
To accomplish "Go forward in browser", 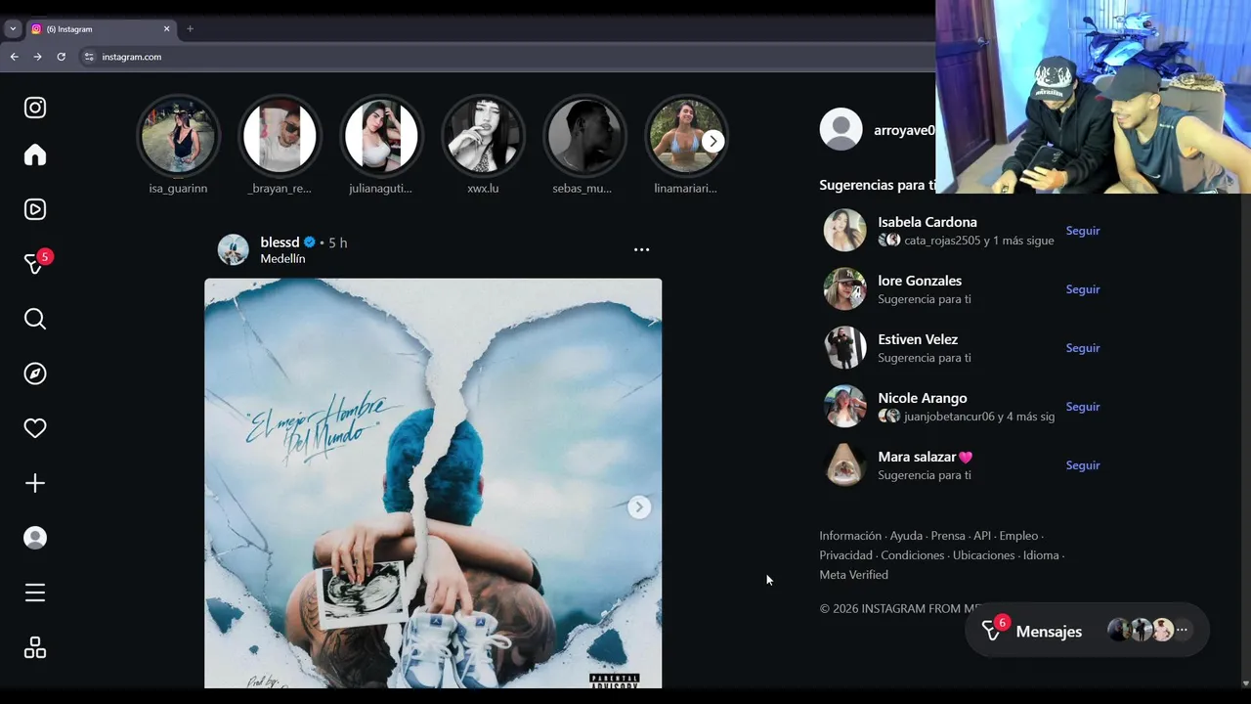I will (x=37, y=57).
